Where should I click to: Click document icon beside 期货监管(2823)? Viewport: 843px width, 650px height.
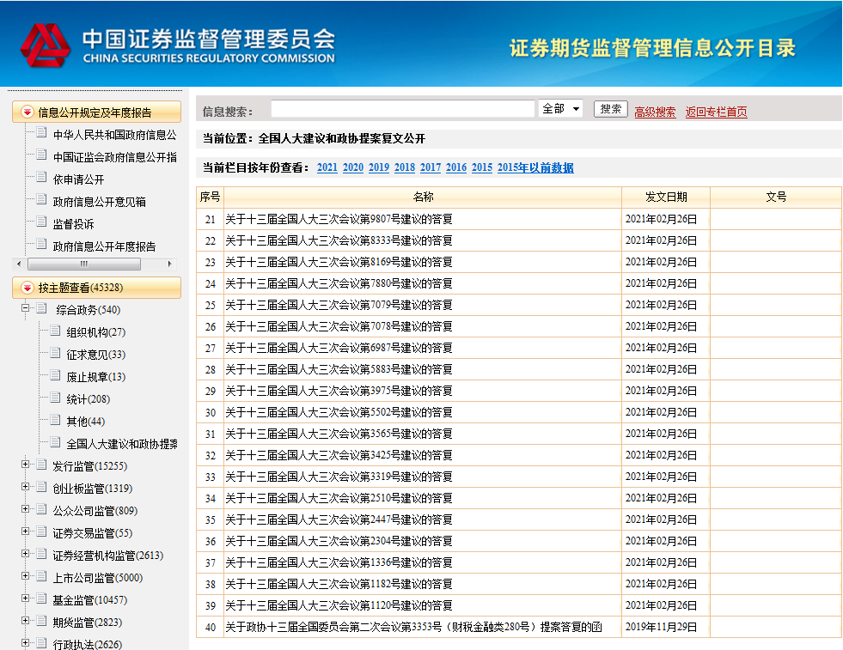pyautogui.click(x=41, y=621)
